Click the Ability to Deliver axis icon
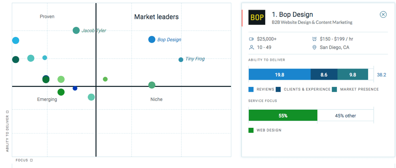This screenshot has height=168, width=396. (x=7, y=112)
